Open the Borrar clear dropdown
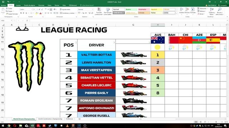 point(201,14)
